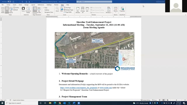Open the Home tab

[x=8, y=5]
